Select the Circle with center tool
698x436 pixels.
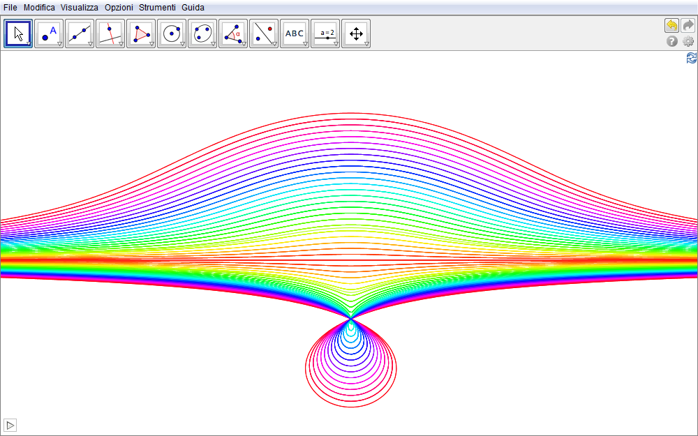pos(172,33)
